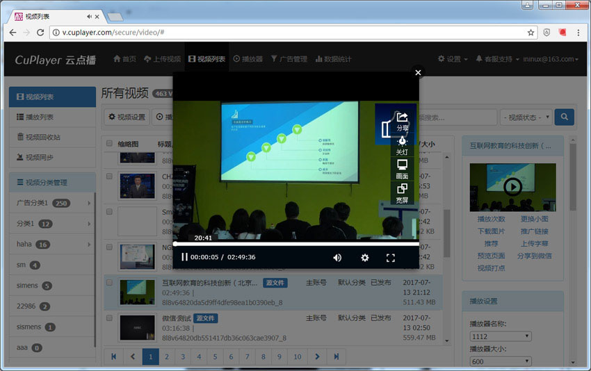591x371 pixels.
Task: Open 视频回收站 recycle bin
Action: tap(52, 137)
